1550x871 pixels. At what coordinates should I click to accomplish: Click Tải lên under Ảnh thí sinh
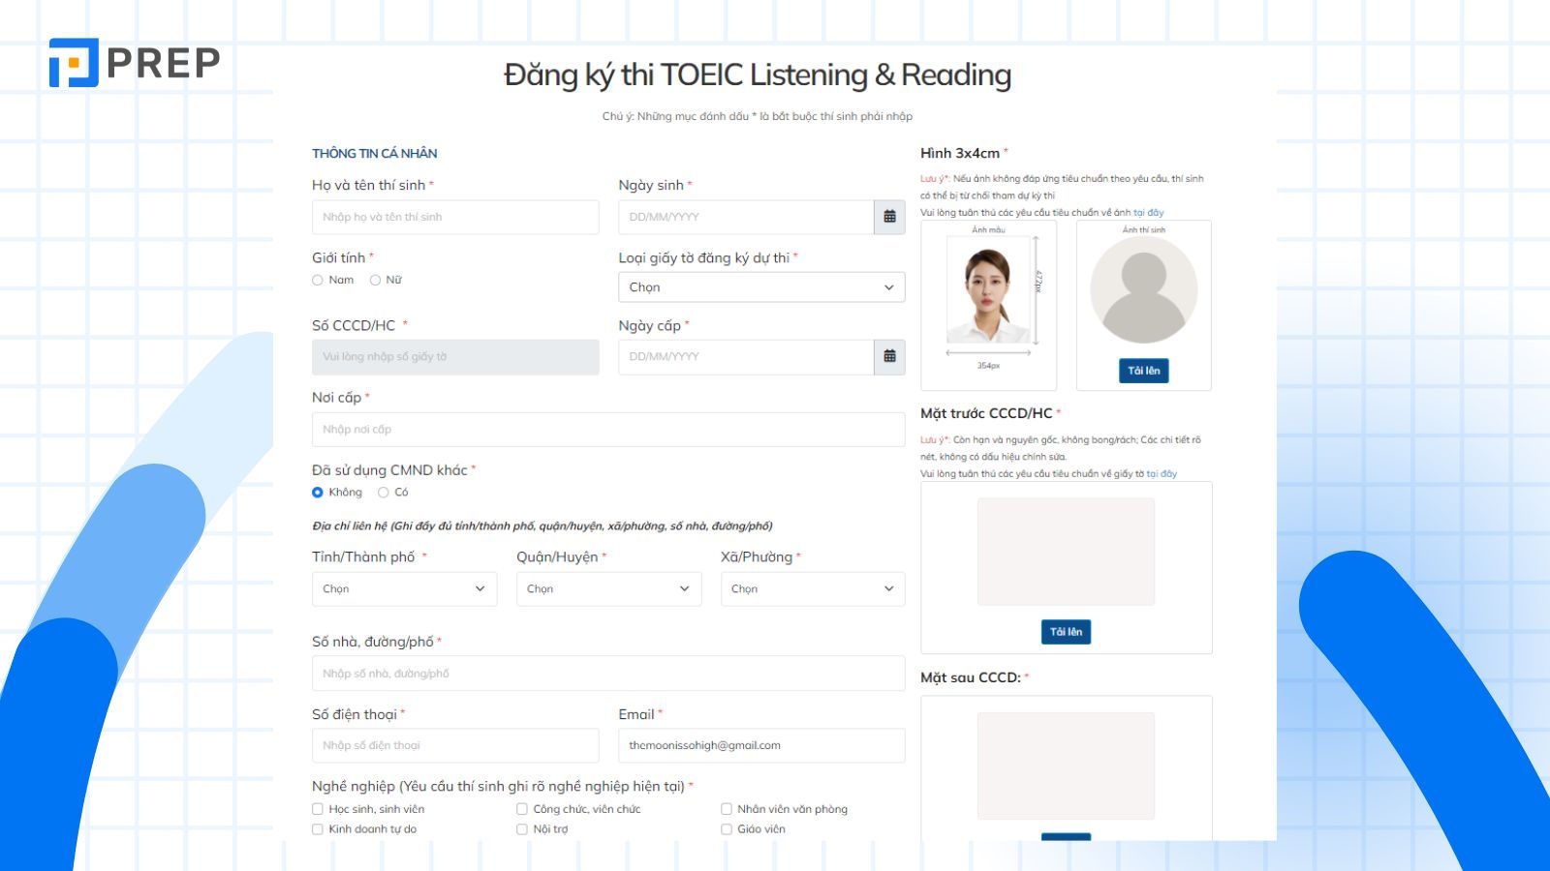[x=1144, y=371]
